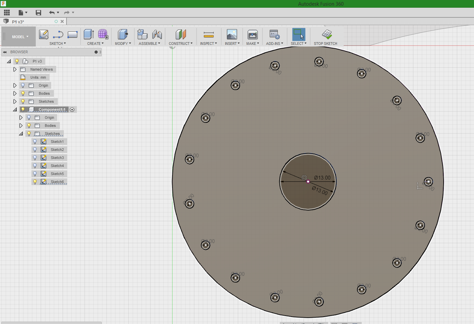
Task: Open the INSERT dropdown menu
Action: (232, 44)
